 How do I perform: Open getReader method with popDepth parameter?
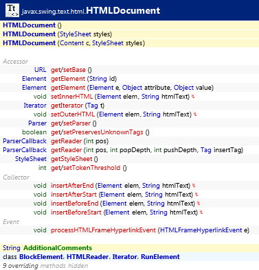click(147, 150)
